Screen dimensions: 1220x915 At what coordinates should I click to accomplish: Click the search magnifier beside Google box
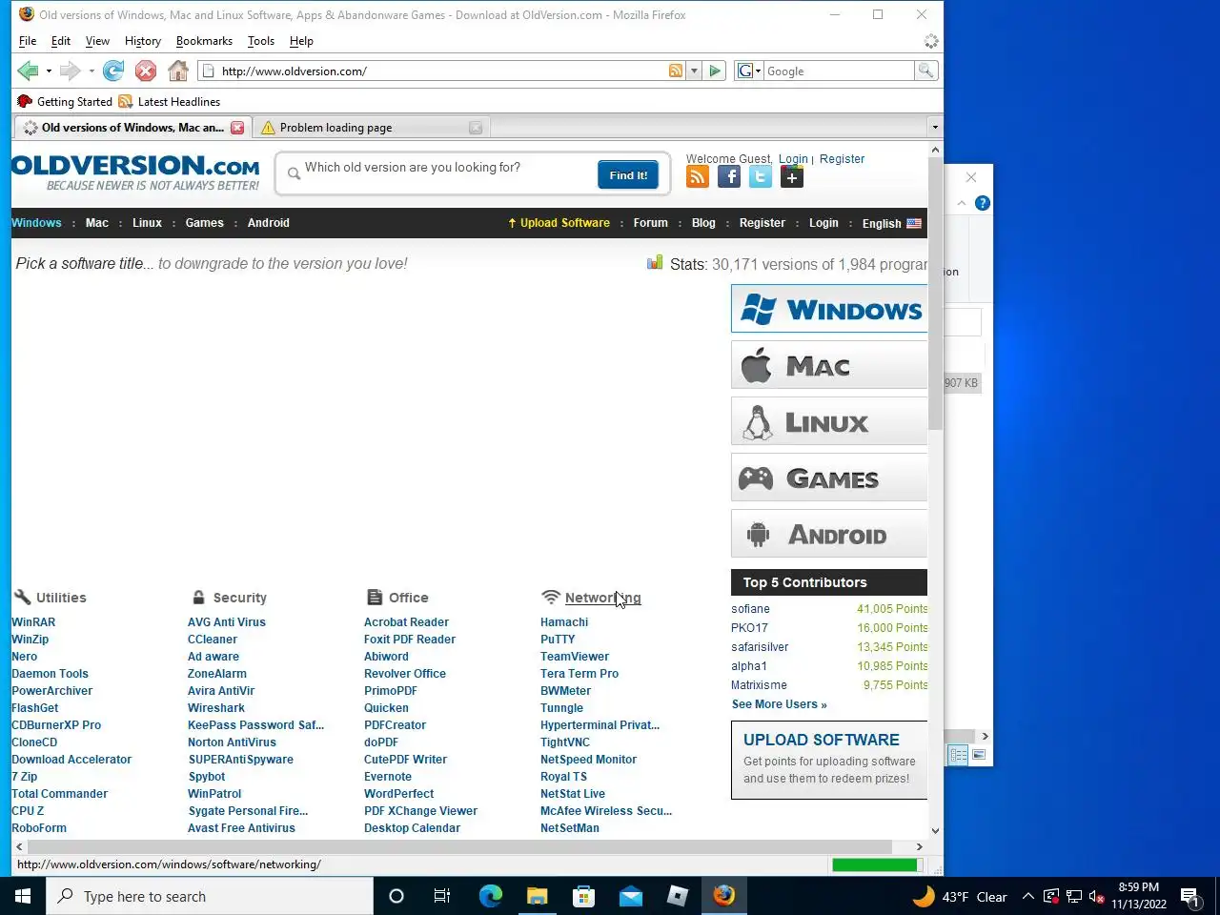pos(925,71)
